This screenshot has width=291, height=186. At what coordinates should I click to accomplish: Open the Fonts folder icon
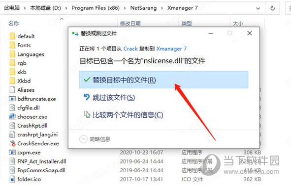[12, 45]
